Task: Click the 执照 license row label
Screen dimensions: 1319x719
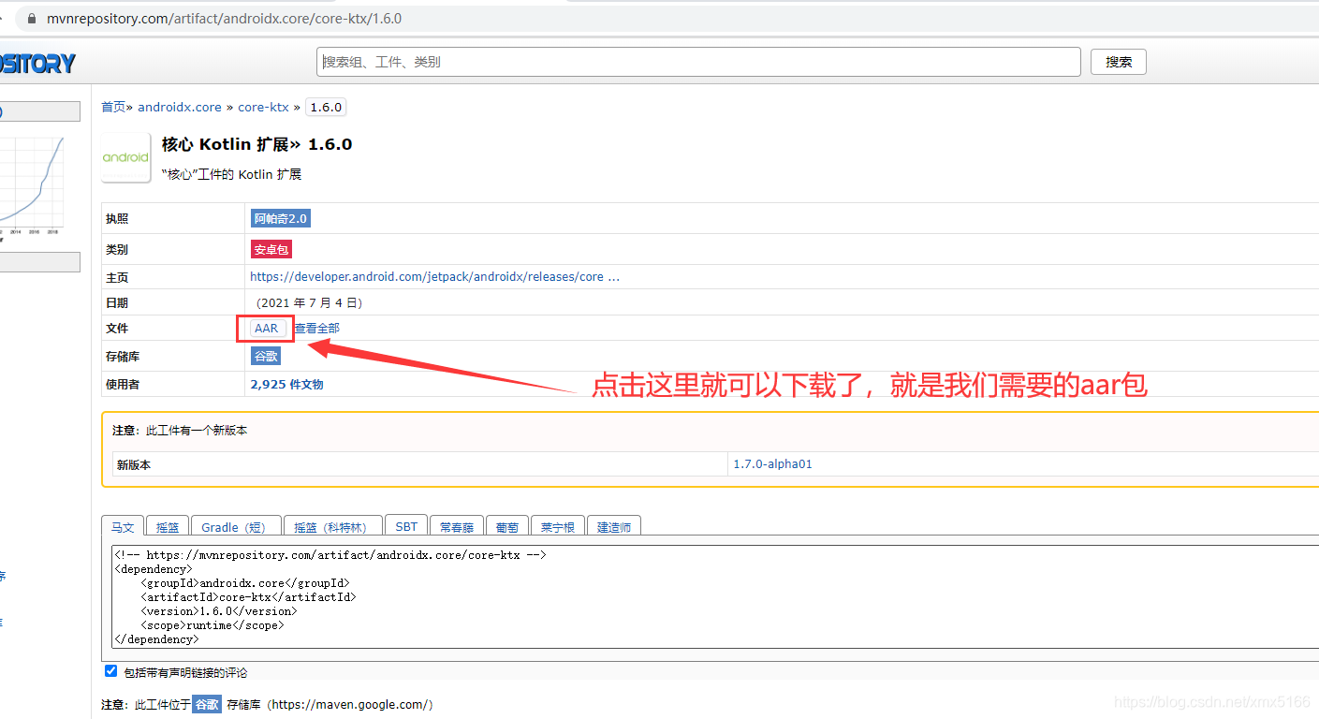Action: (117, 218)
